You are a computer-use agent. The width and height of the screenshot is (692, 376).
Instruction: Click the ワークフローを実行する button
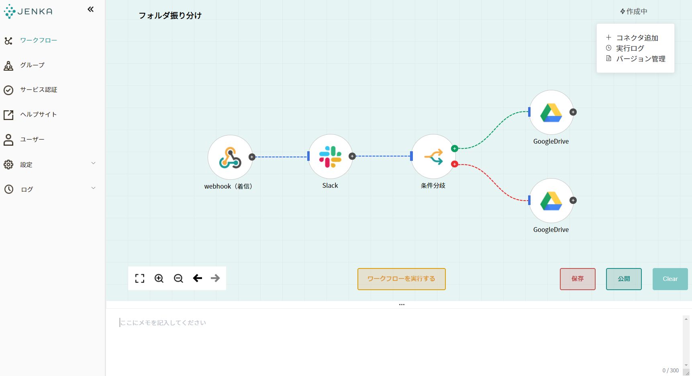pyautogui.click(x=402, y=279)
